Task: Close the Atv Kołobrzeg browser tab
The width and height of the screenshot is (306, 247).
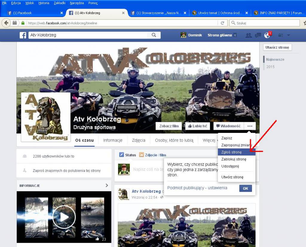Action: click(x=123, y=13)
